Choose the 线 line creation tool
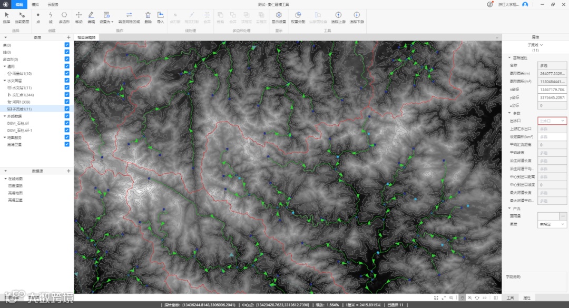 point(51,17)
